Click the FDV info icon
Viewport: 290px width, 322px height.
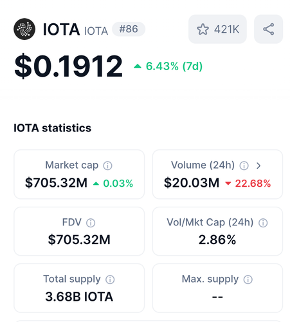tap(91, 223)
